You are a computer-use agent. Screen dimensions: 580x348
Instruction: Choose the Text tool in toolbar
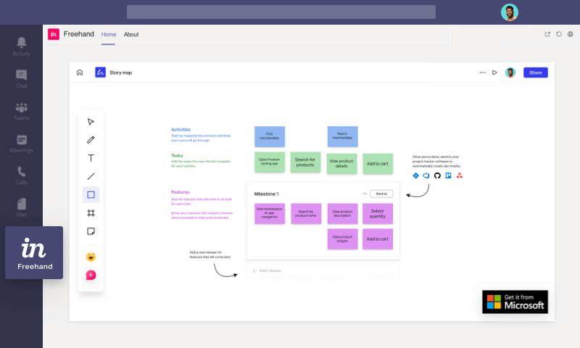point(91,158)
